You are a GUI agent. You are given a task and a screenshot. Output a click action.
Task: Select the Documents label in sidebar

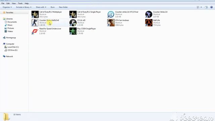[x=12, y=22]
